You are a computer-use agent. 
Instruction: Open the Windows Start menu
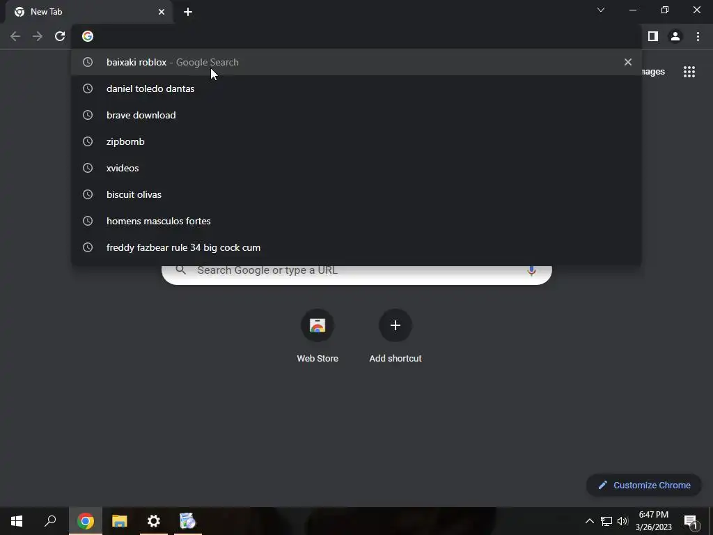[17, 521]
